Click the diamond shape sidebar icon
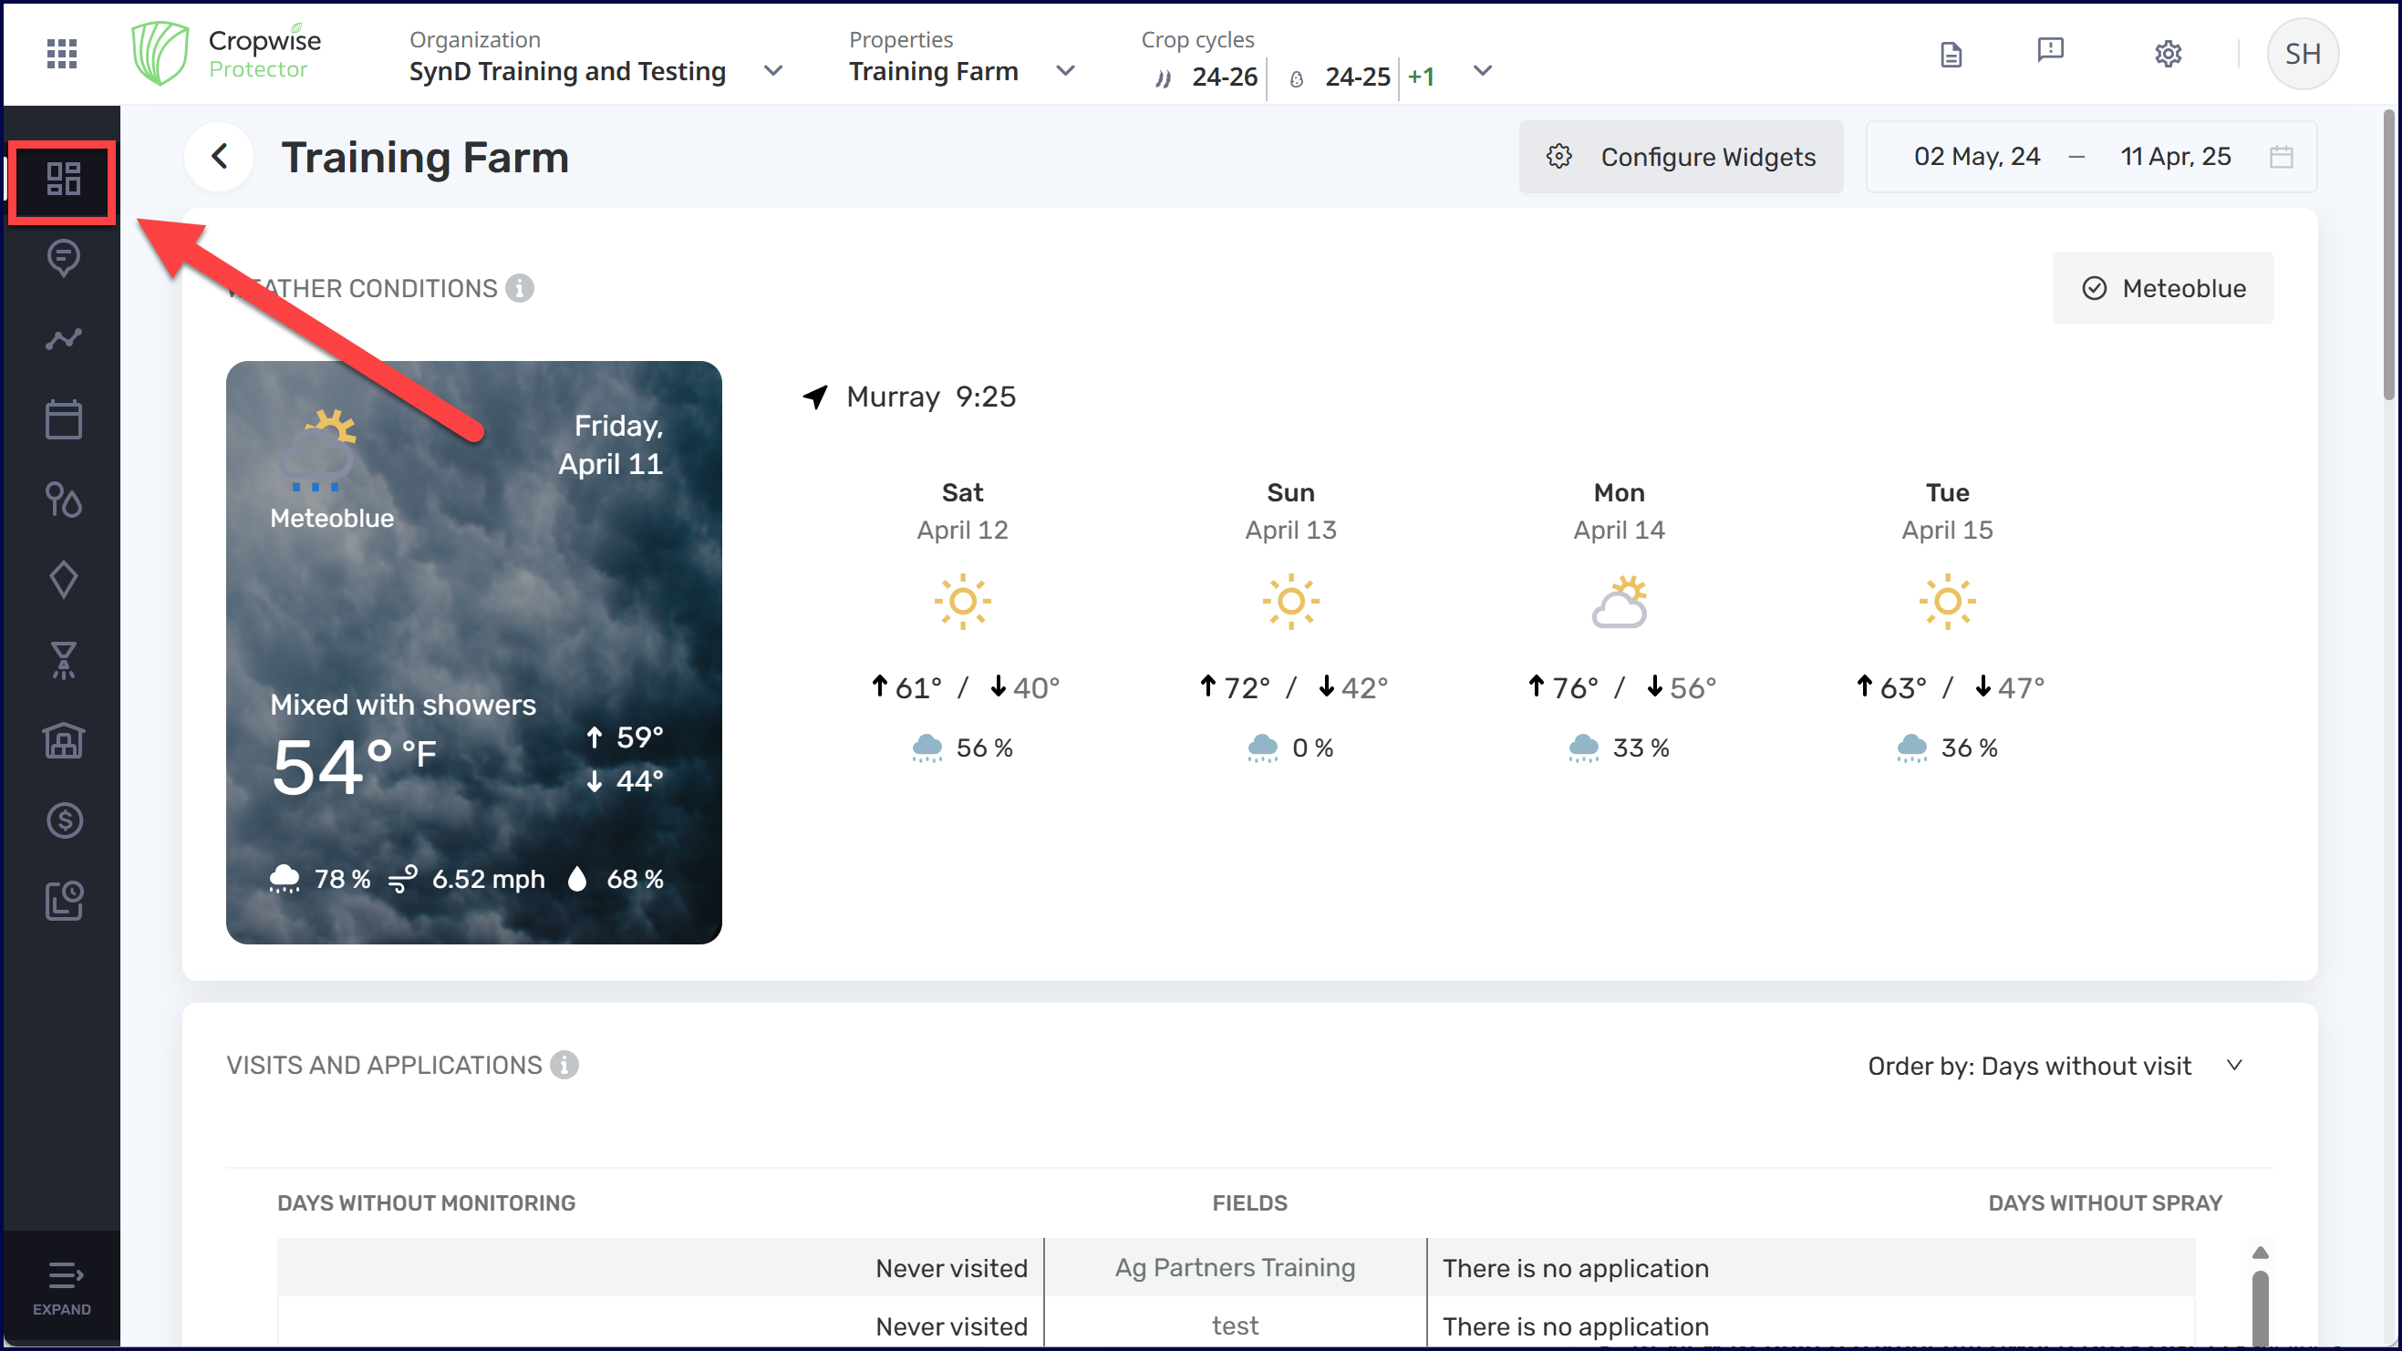2402x1351 pixels. click(64, 580)
